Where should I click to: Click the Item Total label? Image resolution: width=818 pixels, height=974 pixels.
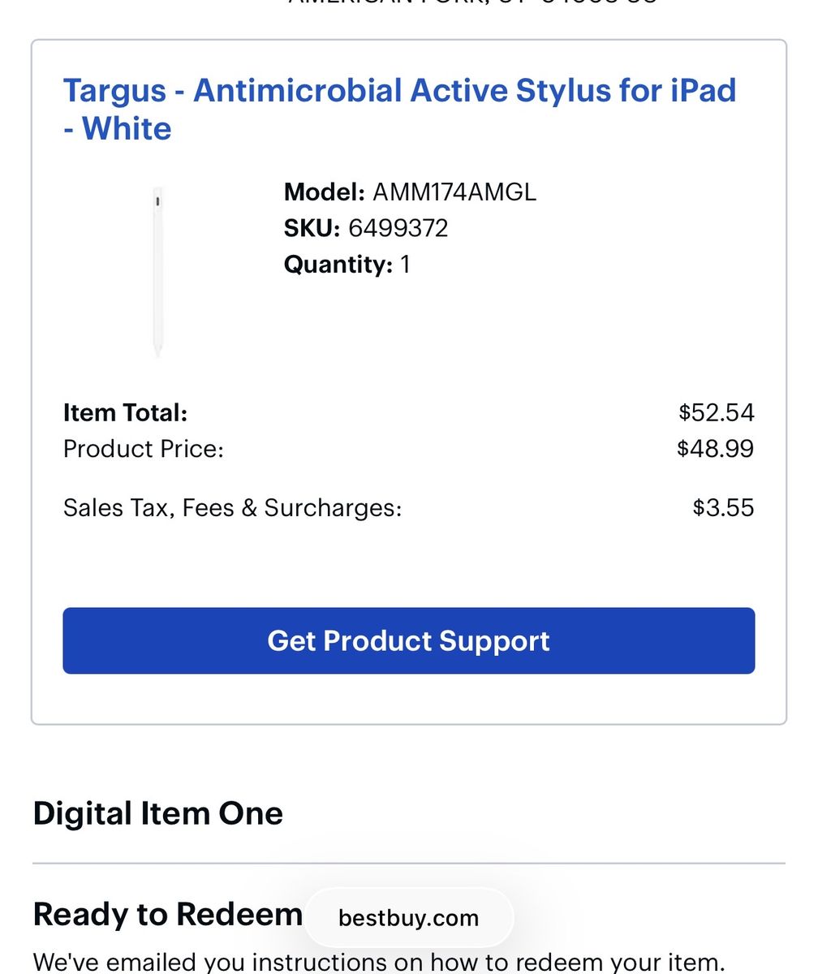(125, 413)
